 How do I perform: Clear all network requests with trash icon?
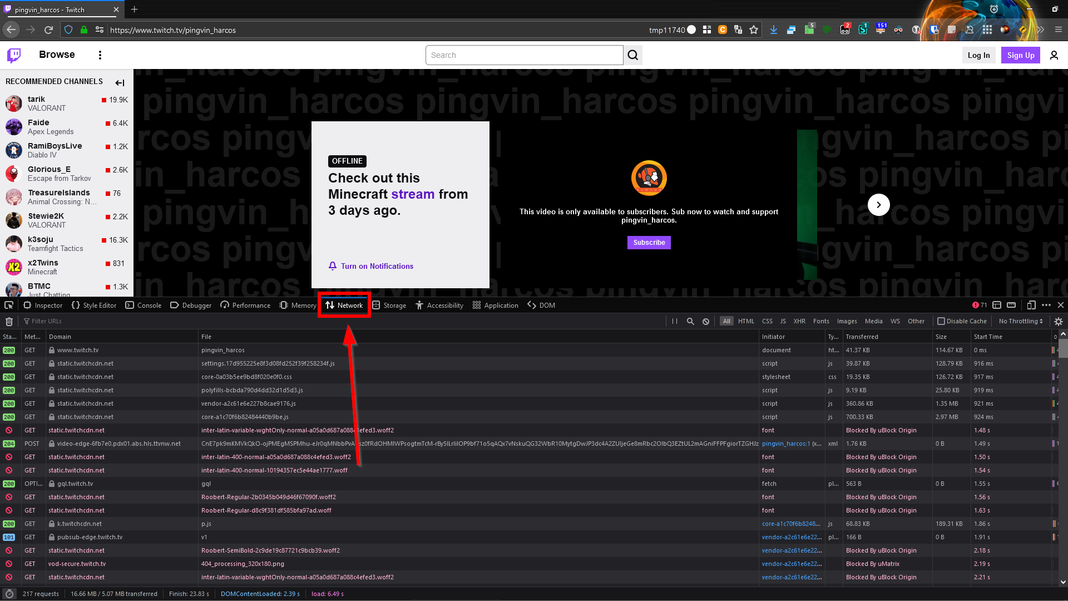pos(9,321)
